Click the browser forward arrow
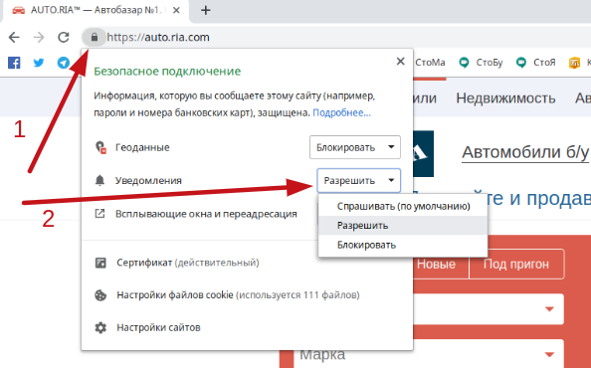 pos(39,37)
